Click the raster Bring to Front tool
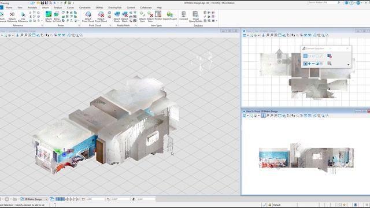370x208 pixels. click(x=57, y=17)
